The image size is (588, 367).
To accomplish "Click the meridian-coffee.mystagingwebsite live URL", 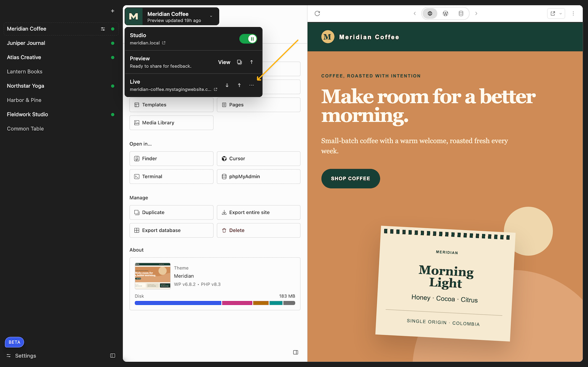I will pos(171,89).
